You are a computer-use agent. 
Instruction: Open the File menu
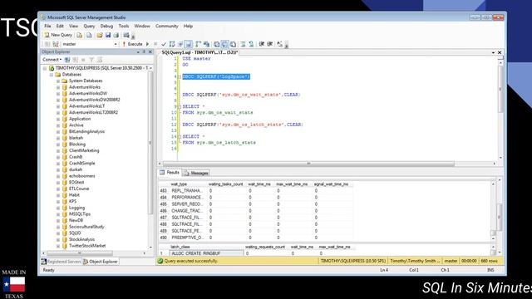[x=47, y=26]
